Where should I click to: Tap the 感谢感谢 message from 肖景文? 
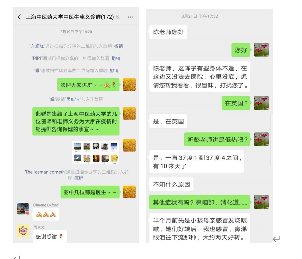[50, 236]
